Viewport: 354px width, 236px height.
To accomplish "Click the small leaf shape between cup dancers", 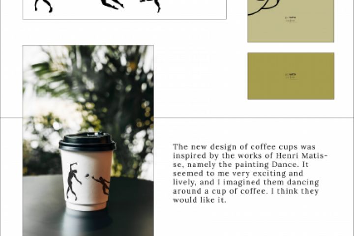I will [88, 175].
